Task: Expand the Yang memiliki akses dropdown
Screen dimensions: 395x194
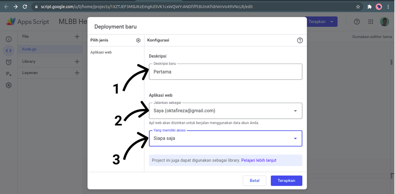Action: [226, 138]
